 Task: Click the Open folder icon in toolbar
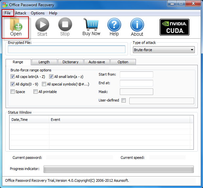click(x=16, y=25)
